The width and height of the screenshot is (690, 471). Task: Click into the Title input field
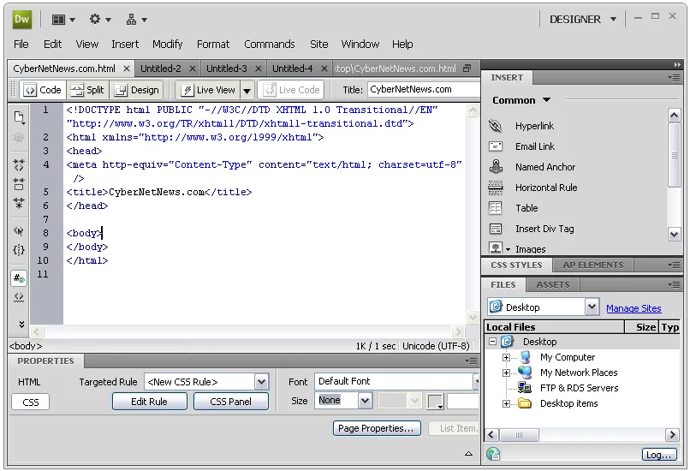pos(423,89)
